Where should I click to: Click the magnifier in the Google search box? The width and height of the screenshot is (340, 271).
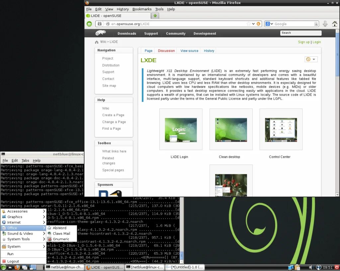316,24
